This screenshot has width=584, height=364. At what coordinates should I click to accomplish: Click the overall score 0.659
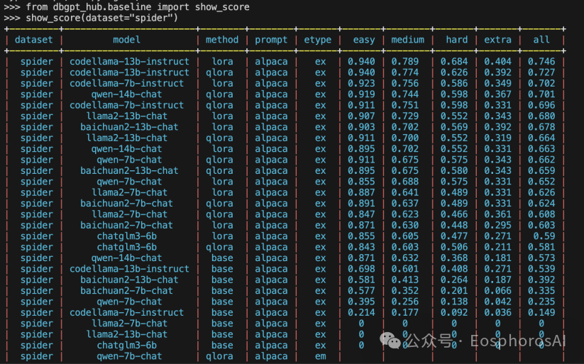[541, 170]
